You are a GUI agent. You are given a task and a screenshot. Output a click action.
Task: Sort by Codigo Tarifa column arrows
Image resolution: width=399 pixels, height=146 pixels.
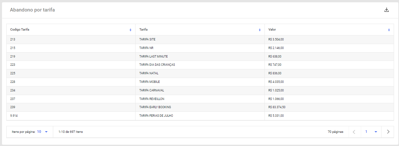pyautogui.click(x=131, y=30)
